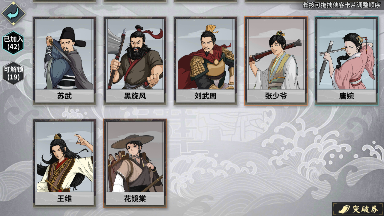Click the 黑旋风 name label
Screen dimensions: 384x216
click(x=135, y=96)
